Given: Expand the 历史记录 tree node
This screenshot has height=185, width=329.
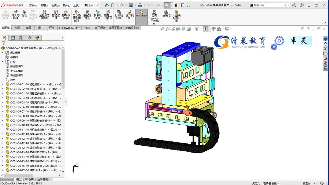Looking at the screenshot, I should point(2,53).
